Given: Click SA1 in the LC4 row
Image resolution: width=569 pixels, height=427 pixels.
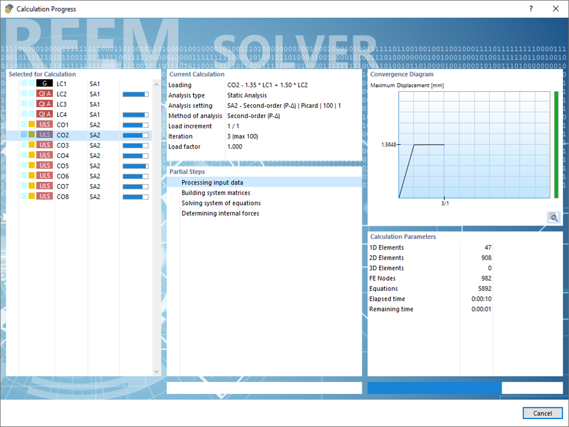Looking at the screenshot, I should coord(95,114).
